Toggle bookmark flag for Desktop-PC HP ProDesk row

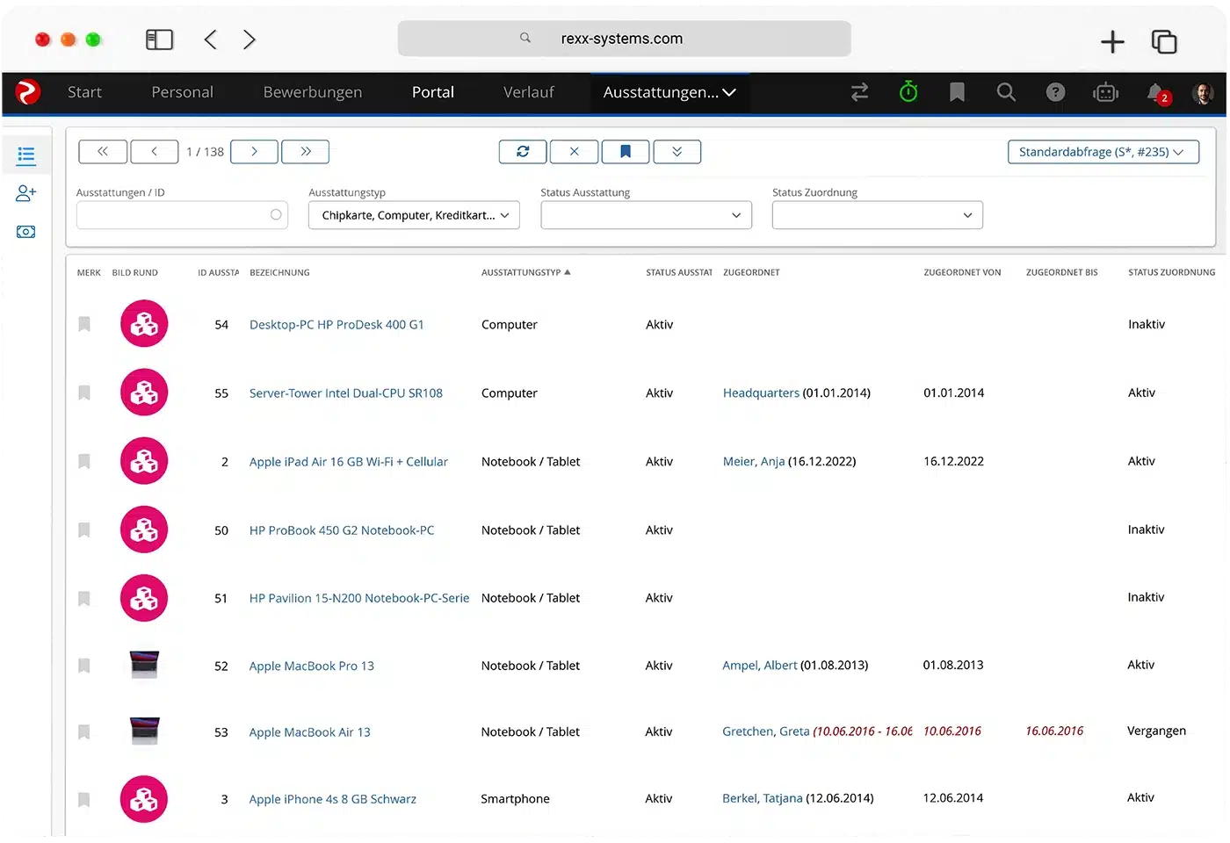coord(84,324)
